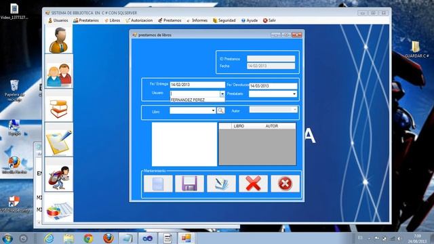This screenshot has width=434, height=244.
Task: Open the Autorizacion menu
Action: [138, 20]
